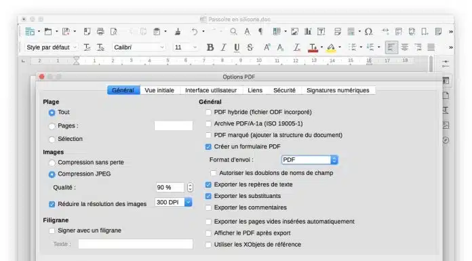The image size is (472, 261).
Task: Toggle Italic text formatting
Action: 223,47
